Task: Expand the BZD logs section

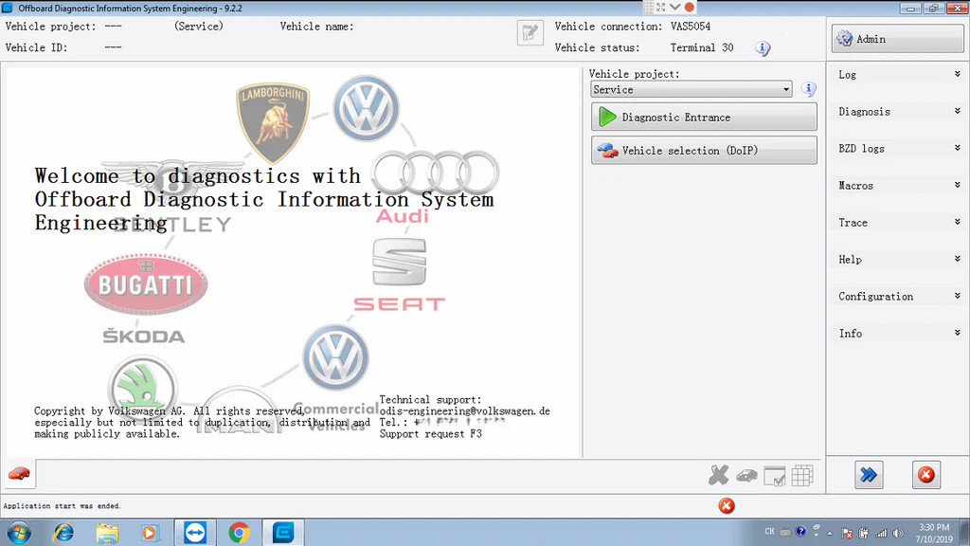Action: click(x=898, y=149)
